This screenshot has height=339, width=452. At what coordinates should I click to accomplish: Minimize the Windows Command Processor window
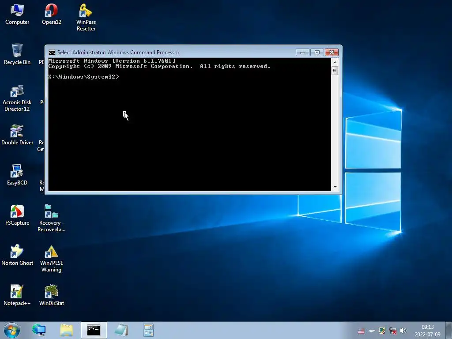pos(302,53)
